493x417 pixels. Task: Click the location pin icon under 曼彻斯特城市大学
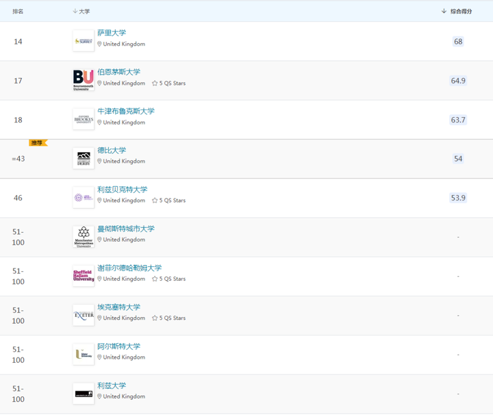[x=99, y=240]
